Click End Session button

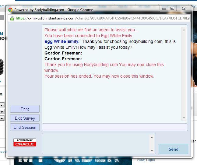25,127
